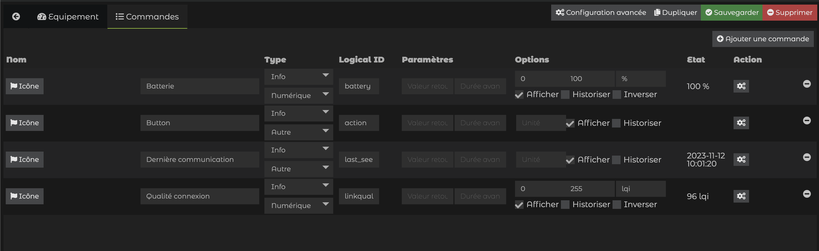Image resolution: width=819 pixels, height=251 pixels.
Task: Open the Batterie command configuration gears
Action: click(x=741, y=86)
